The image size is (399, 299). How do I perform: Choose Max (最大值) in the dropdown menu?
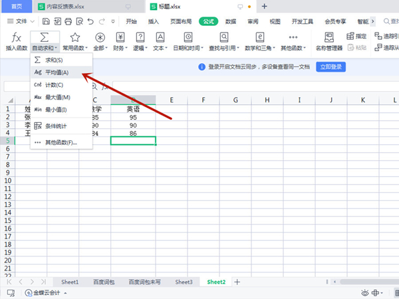[57, 97]
